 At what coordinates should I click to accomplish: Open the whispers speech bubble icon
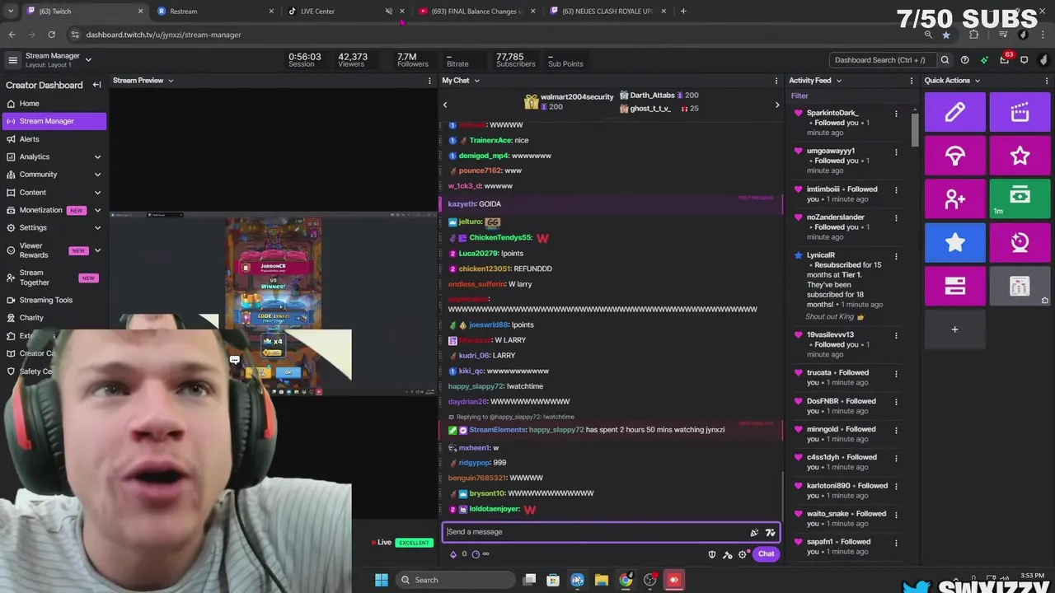1024,60
